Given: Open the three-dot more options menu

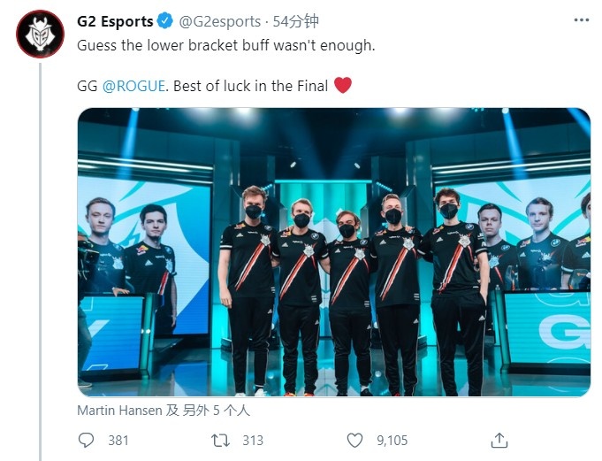Looking at the screenshot, I should click(x=582, y=20).
